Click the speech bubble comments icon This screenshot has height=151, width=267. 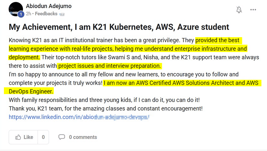(x=62, y=137)
